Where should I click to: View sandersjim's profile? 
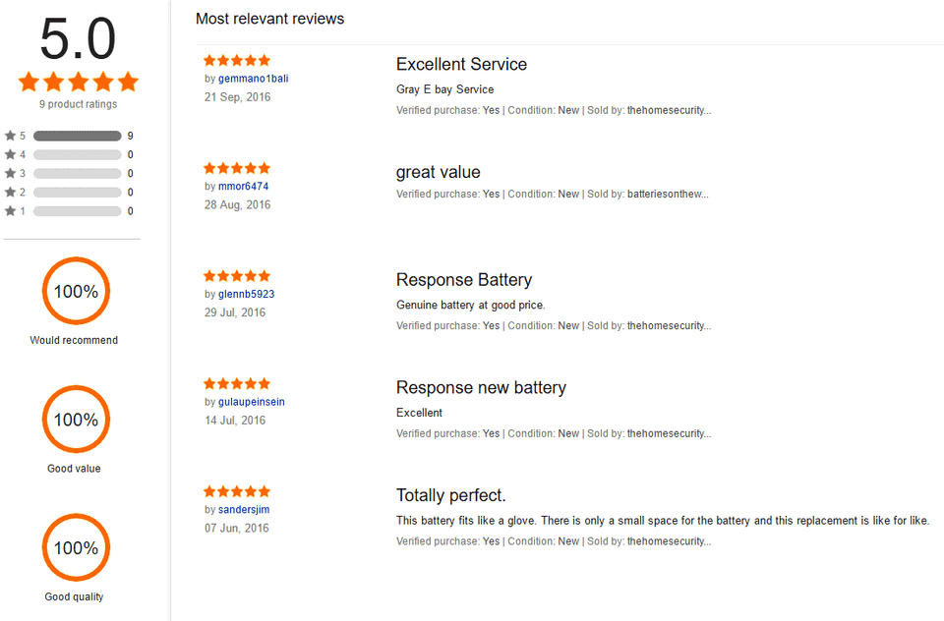244,510
